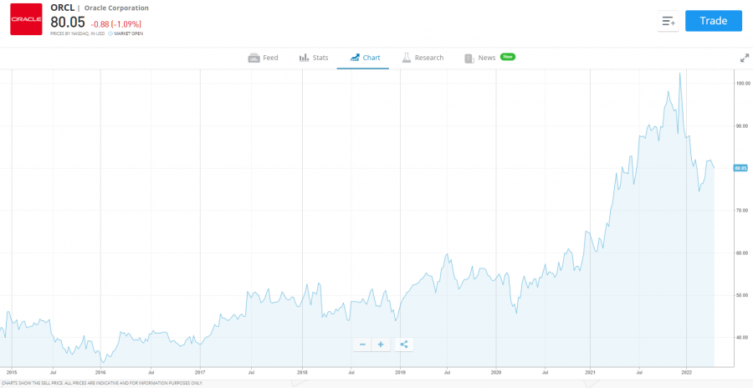Zoom in the chart with plus button
The width and height of the screenshot is (753, 388).
381,345
